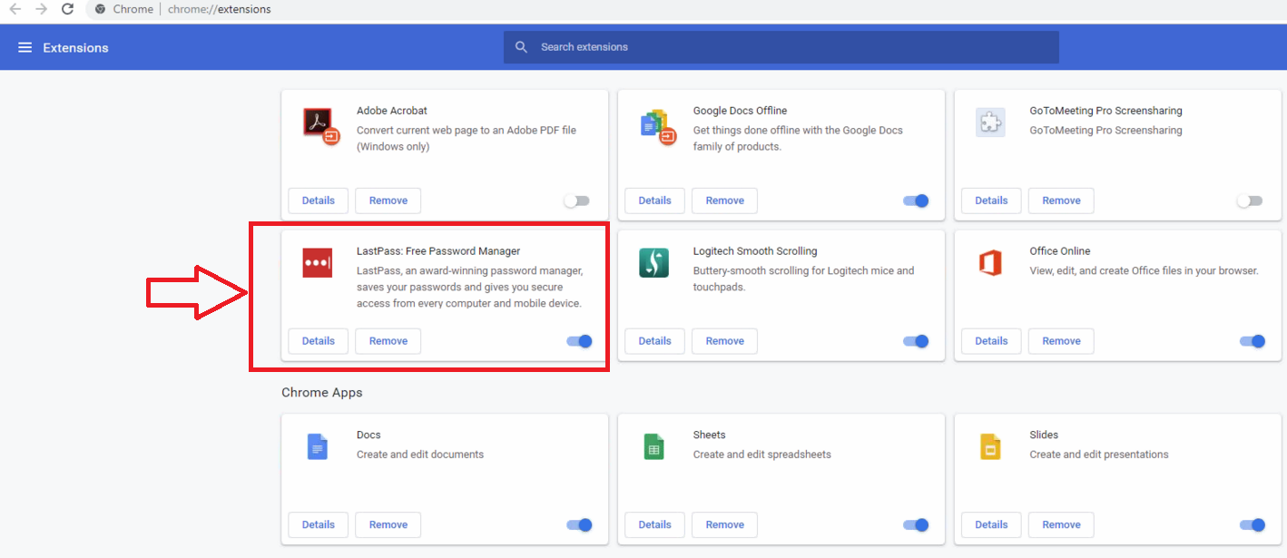Focus the Search extensions field
The image size is (1287, 558).
781,47
